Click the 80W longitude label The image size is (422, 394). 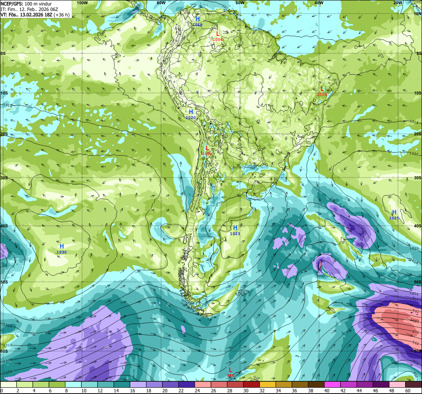161,3
